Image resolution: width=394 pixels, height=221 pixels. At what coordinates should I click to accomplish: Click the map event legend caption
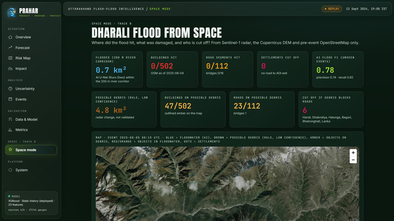[220, 140]
